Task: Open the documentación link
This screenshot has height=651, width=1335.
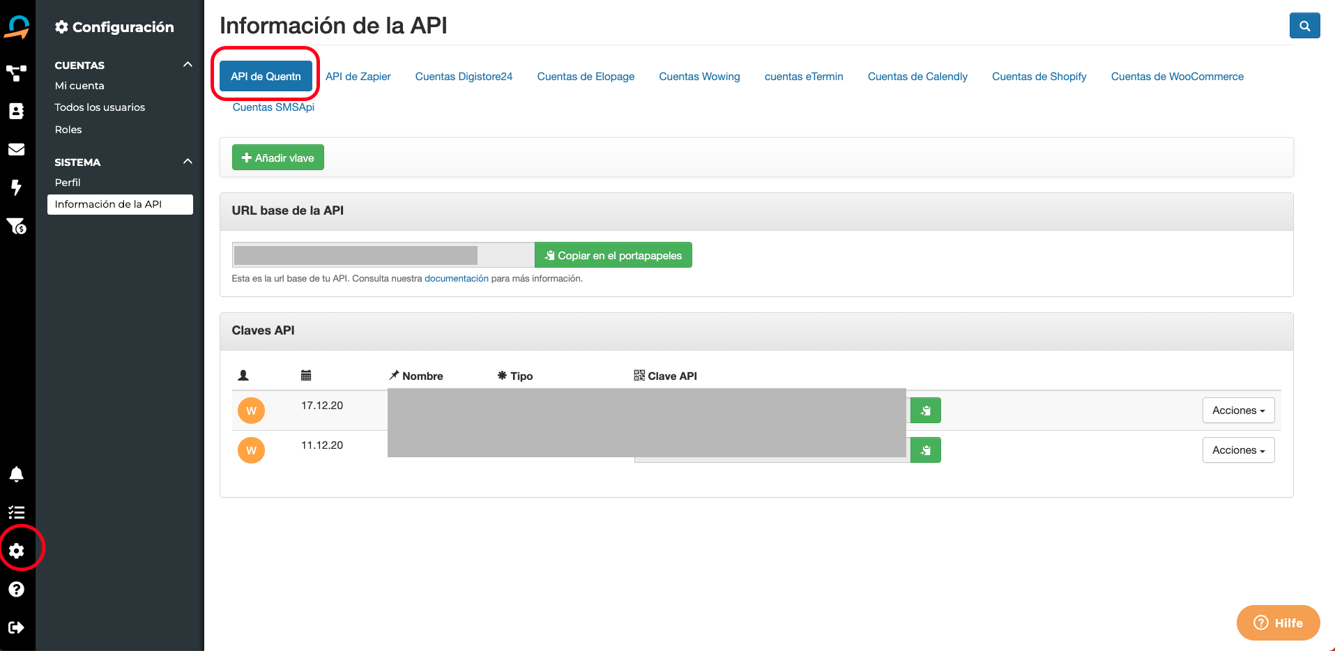Action: 457,278
